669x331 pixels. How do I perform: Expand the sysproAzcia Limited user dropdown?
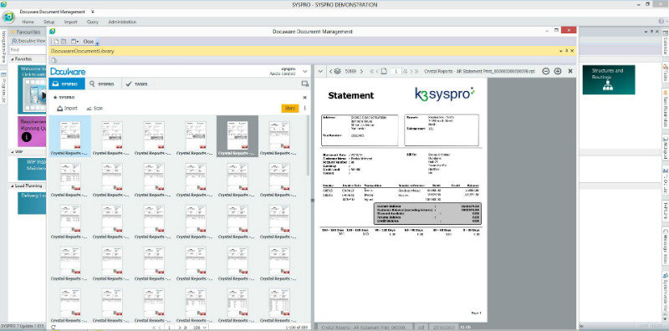tap(305, 71)
